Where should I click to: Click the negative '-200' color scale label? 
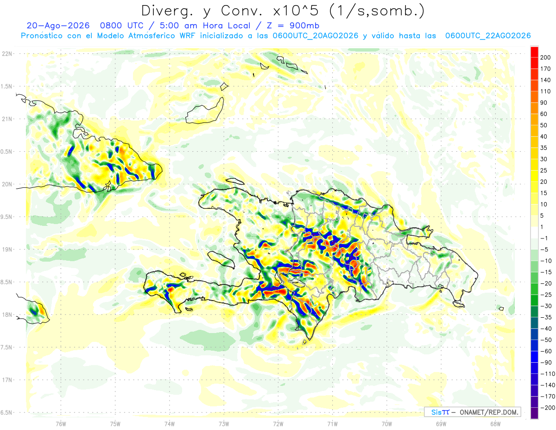coord(548,408)
